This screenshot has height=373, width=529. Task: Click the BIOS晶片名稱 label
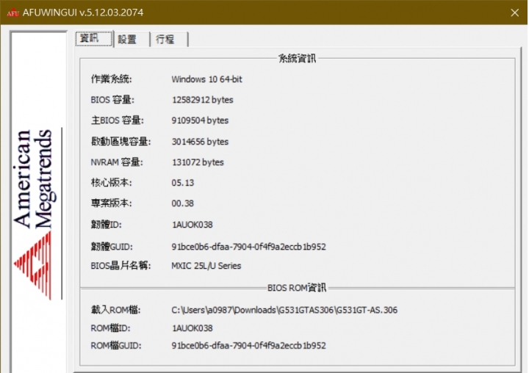tap(120, 266)
